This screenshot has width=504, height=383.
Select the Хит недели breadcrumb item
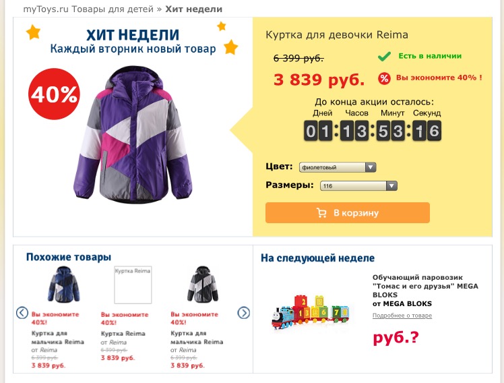[194, 9]
